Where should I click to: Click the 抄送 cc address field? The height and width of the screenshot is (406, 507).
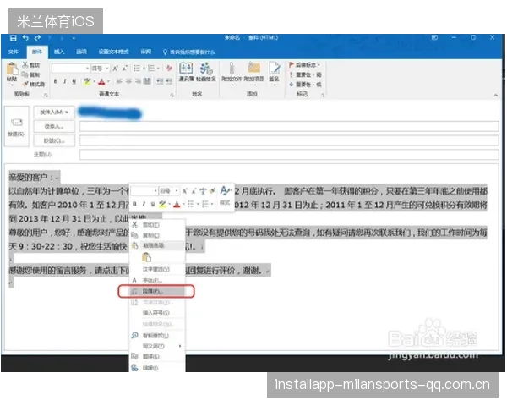(x=289, y=140)
